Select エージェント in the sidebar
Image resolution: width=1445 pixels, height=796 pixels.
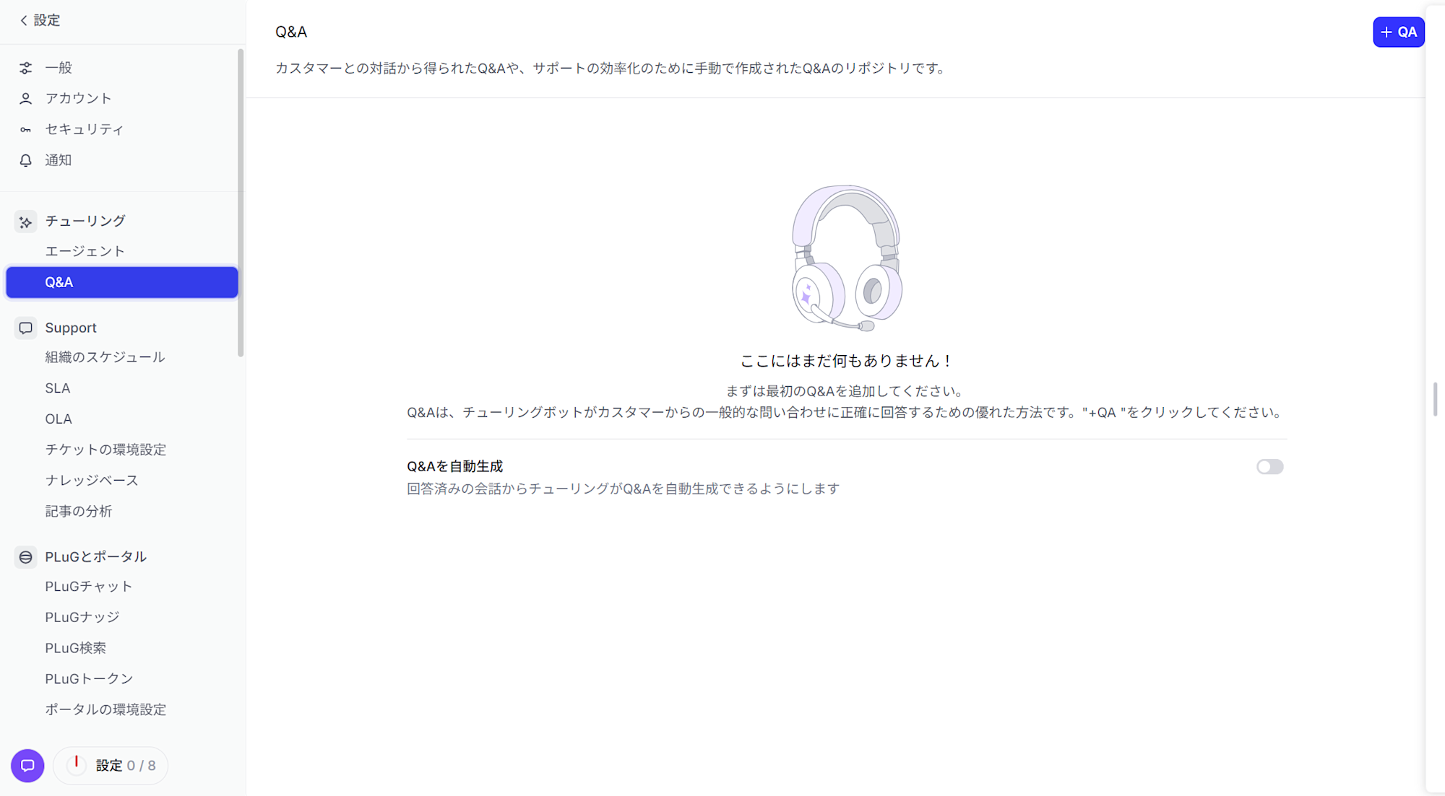tap(84, 250)
